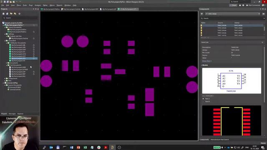Screen dimensions: 267x150
Task: Collapse the Models section
Action: tap(202, 65)
